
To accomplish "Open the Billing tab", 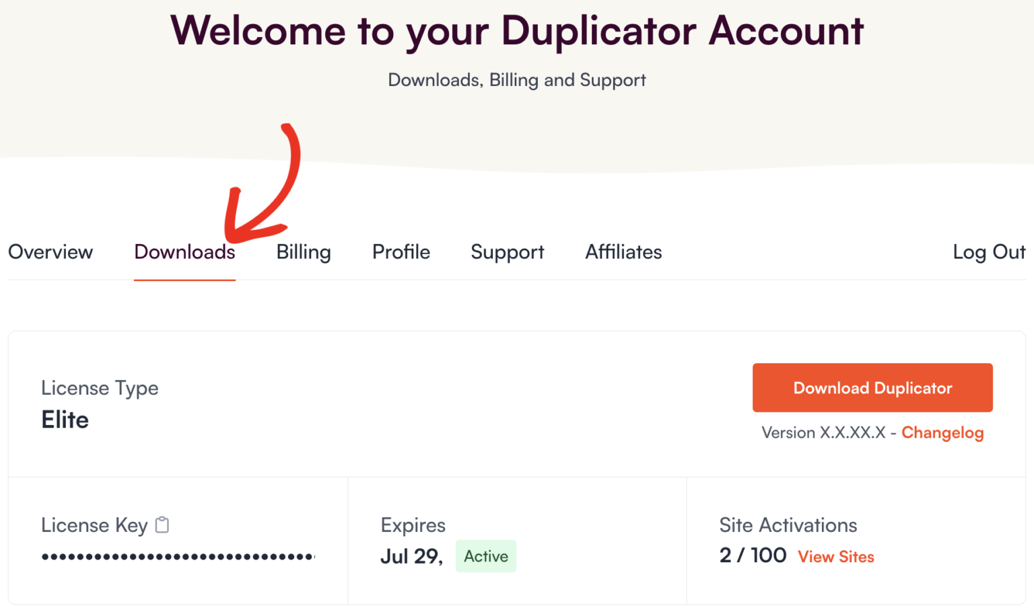I will point(303,252).
